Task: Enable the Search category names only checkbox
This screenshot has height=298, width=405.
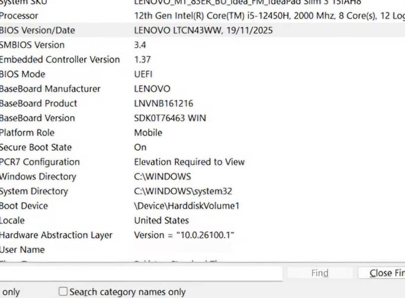Action: coord(63,292)
